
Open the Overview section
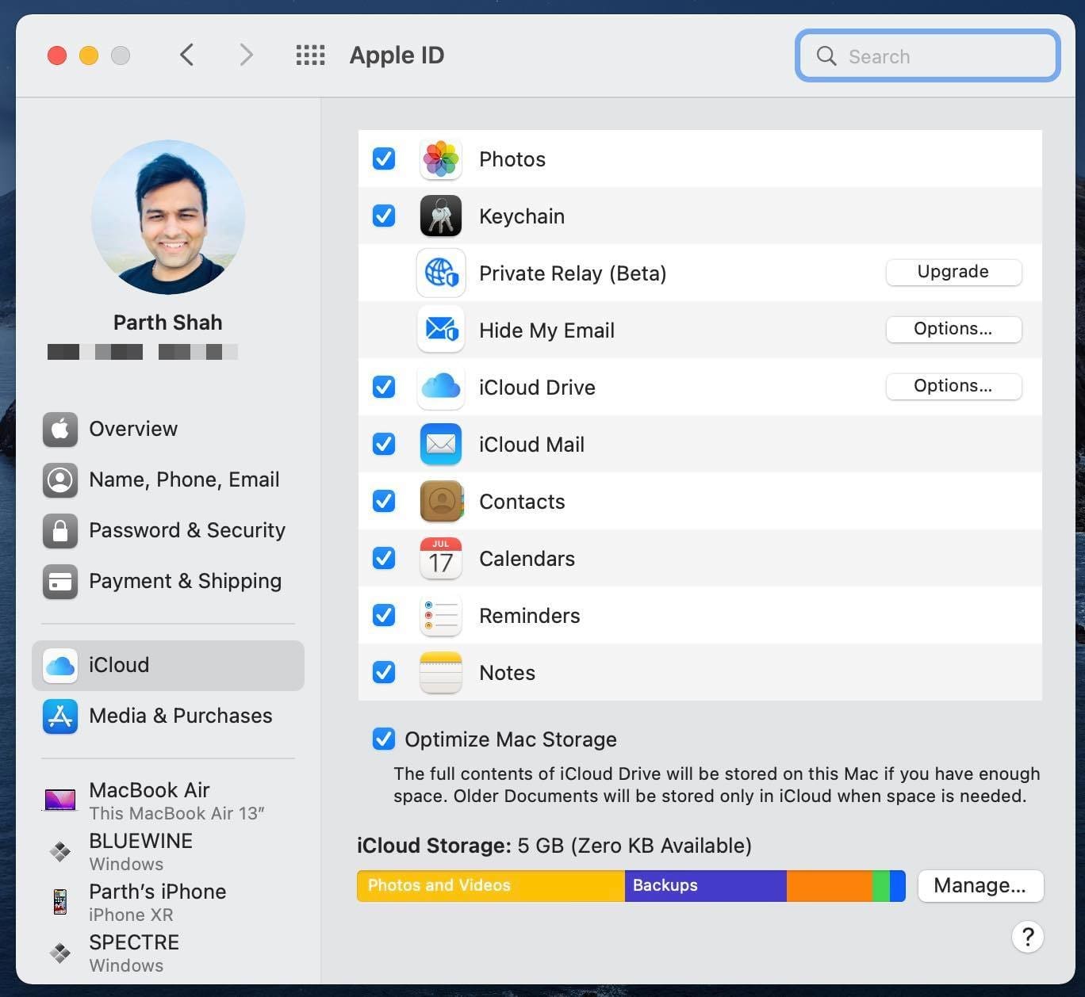[x=168, y=429]
